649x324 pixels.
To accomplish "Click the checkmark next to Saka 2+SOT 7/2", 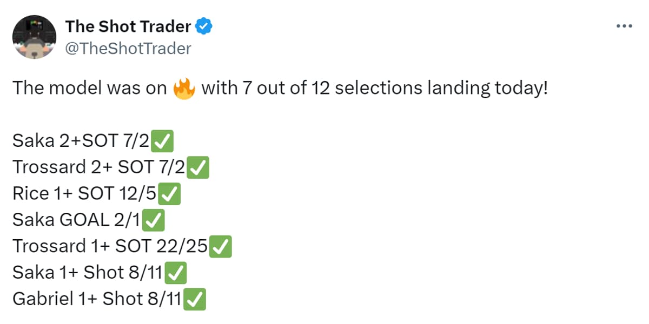I will [163, 141].
